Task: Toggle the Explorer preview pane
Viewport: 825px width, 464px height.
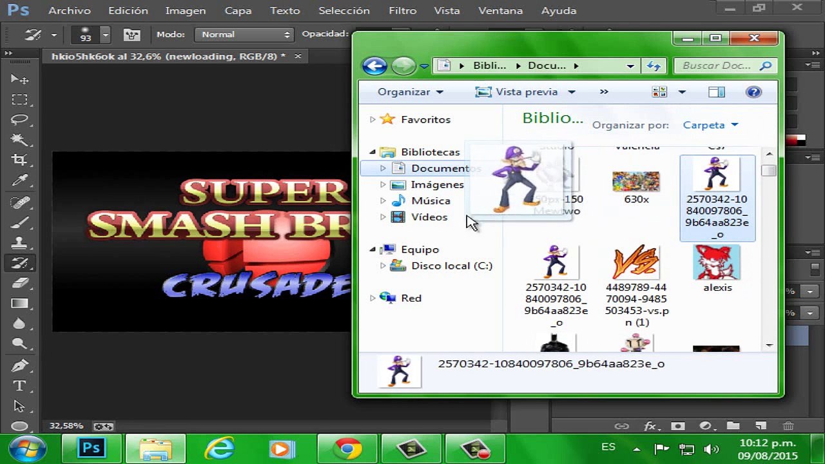Action: click(717, 92)
